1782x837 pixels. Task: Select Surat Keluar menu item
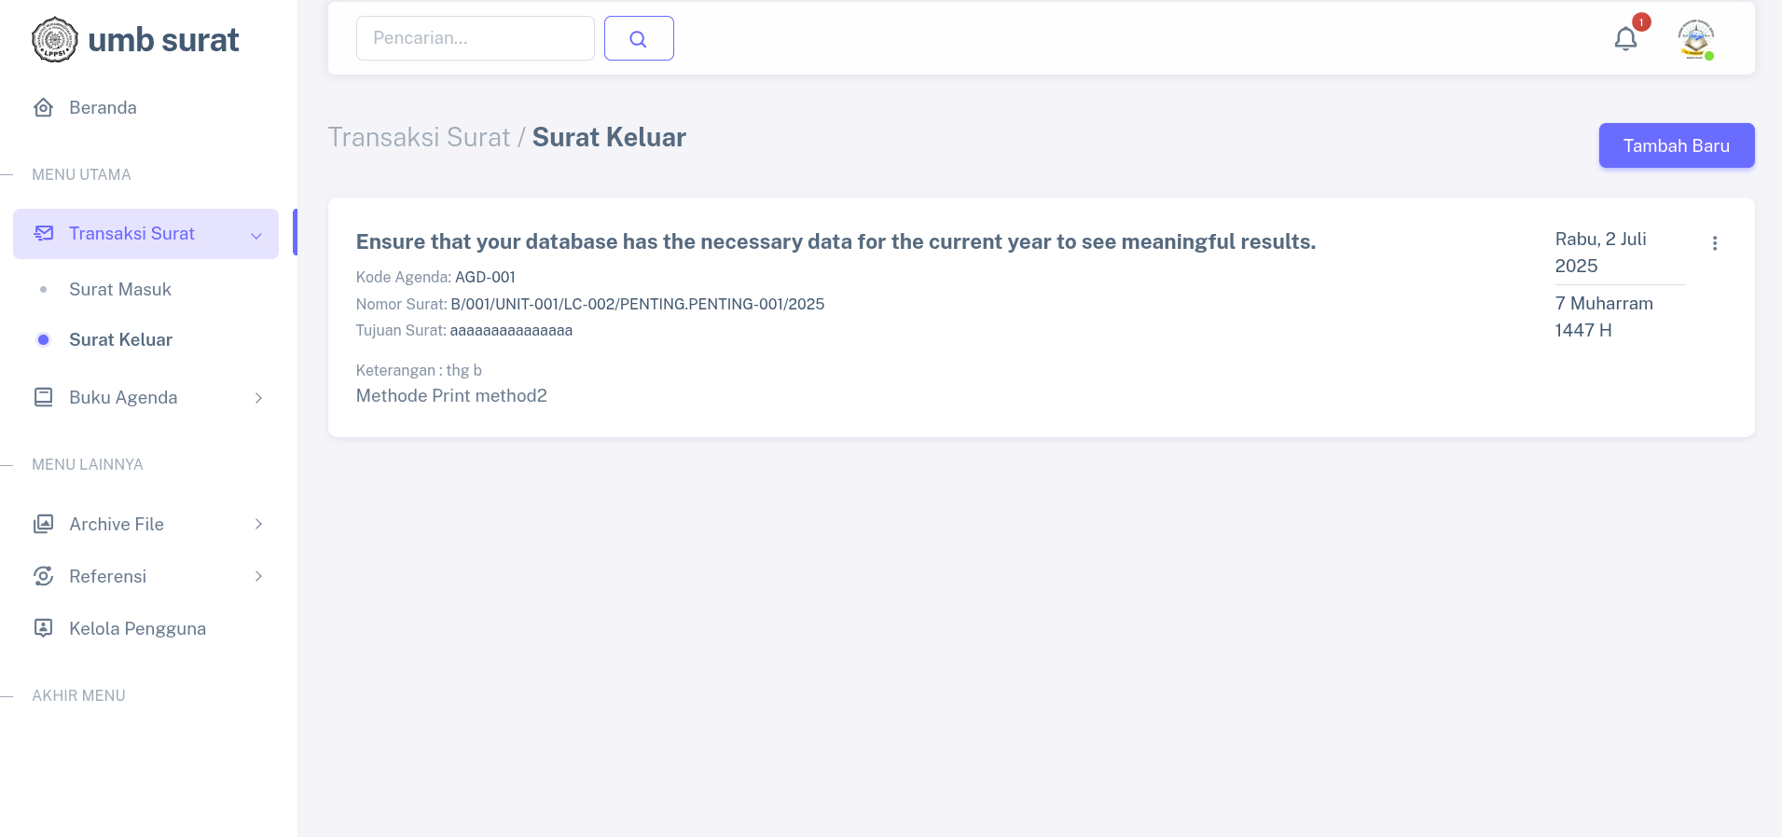pos(120,339)
